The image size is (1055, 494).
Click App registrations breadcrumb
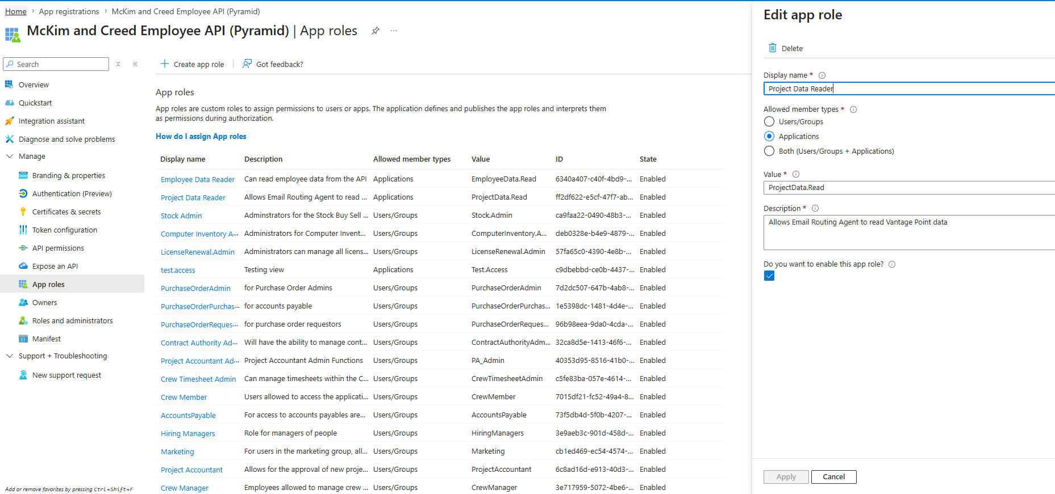click(x=69, y=11)
